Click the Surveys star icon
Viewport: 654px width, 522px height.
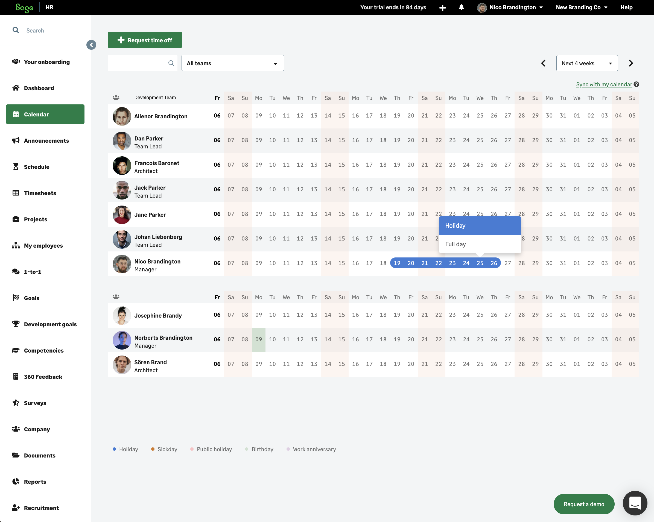[16, 403]
